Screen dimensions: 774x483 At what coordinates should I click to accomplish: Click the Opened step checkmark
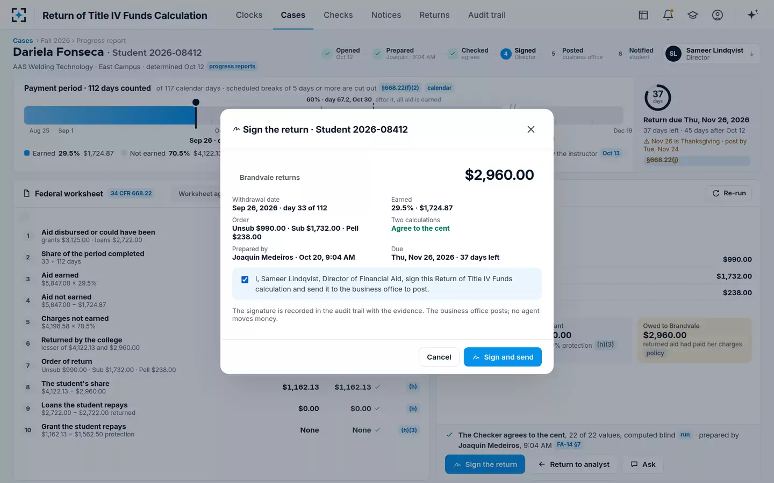click(x=327, y=54)
